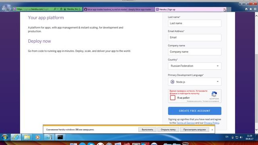Select the Heroku Sign up tab
This screenshot has width=258, height=145.
189,9
